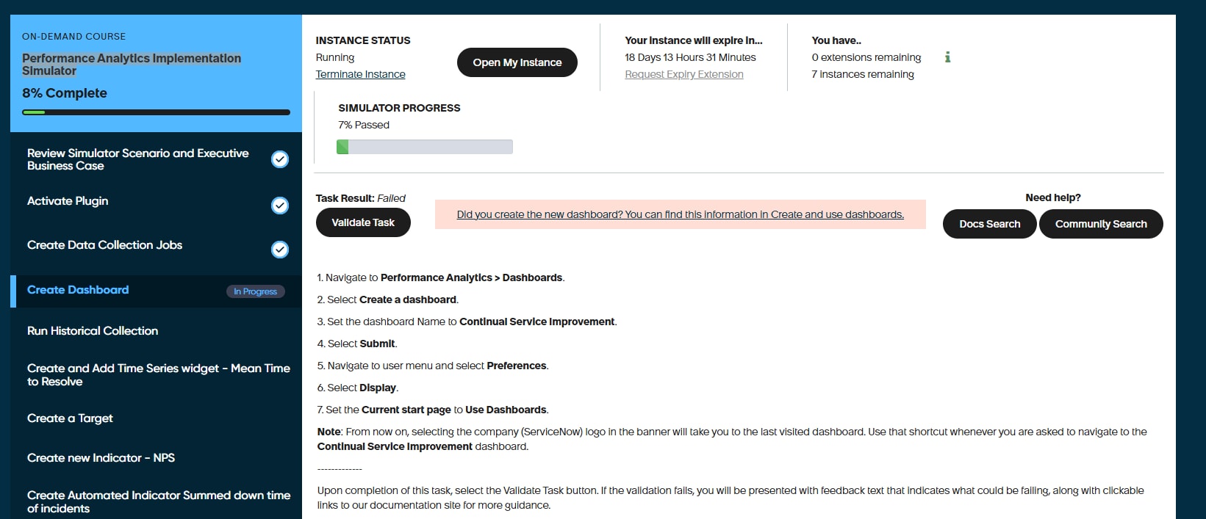Click the Simulator Progress bar
1206x519 pixels.
425,147
